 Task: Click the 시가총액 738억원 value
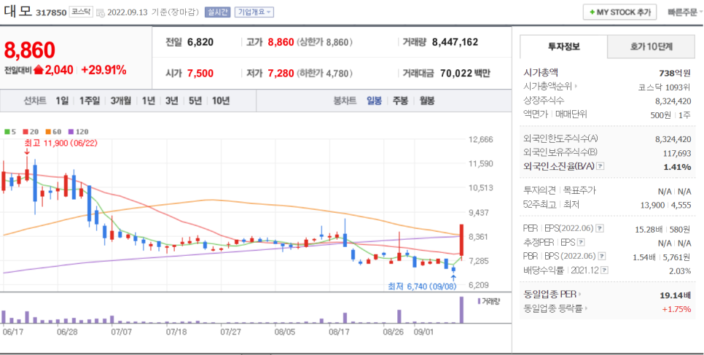click(x=674, y=73)
